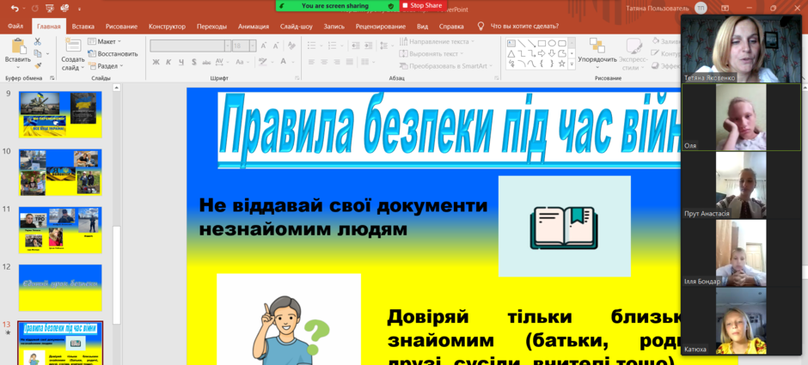Image resolution: width=808 pixels, height=365 pixels.
Task: Toggle underline Ч formatting
Action: (181, 62)
